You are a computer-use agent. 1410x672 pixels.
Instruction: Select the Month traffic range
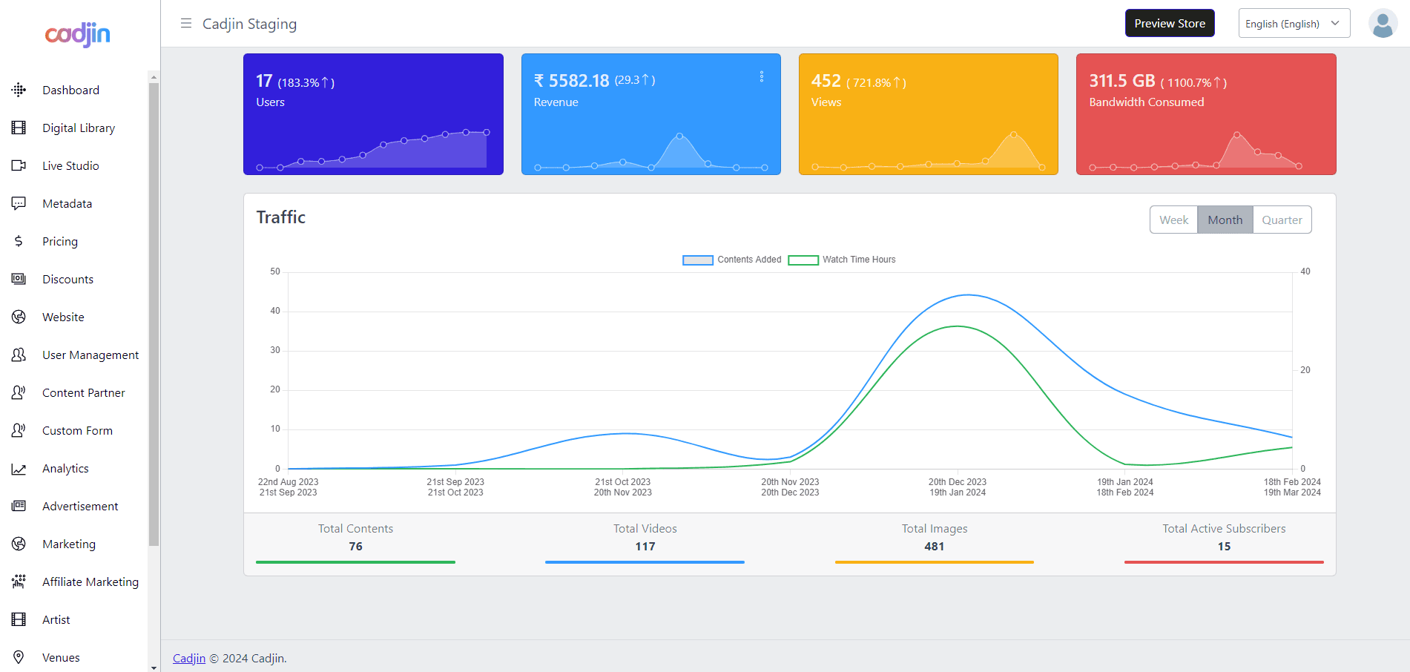[1225, 220]
